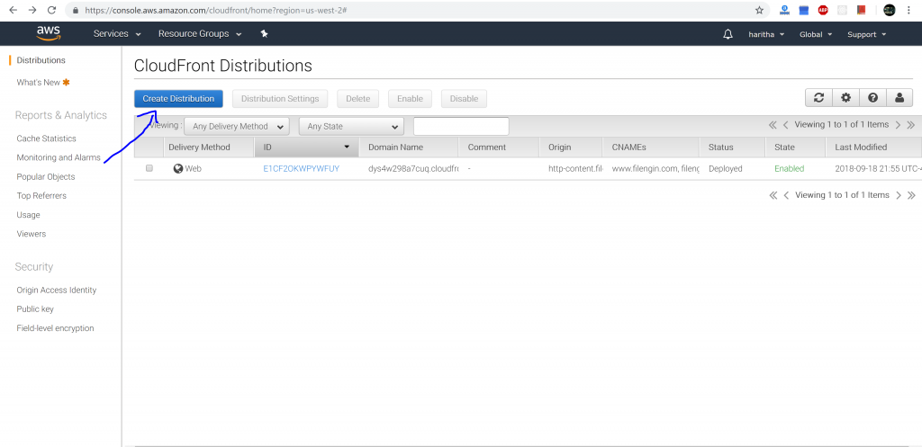Click the browser forward arrow
Image resolution: width=922 pixels, height=447 pixels.
tap(32, 10)
